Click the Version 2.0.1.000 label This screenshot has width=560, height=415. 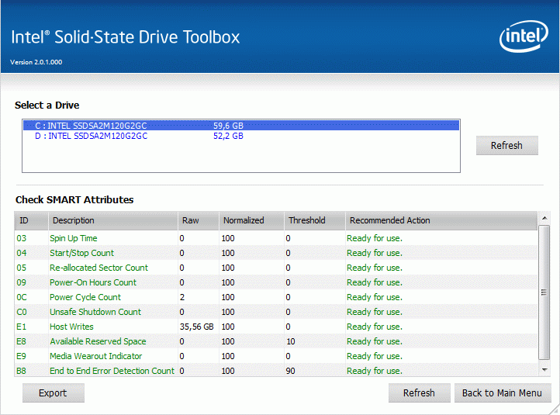tap(36, 62)
